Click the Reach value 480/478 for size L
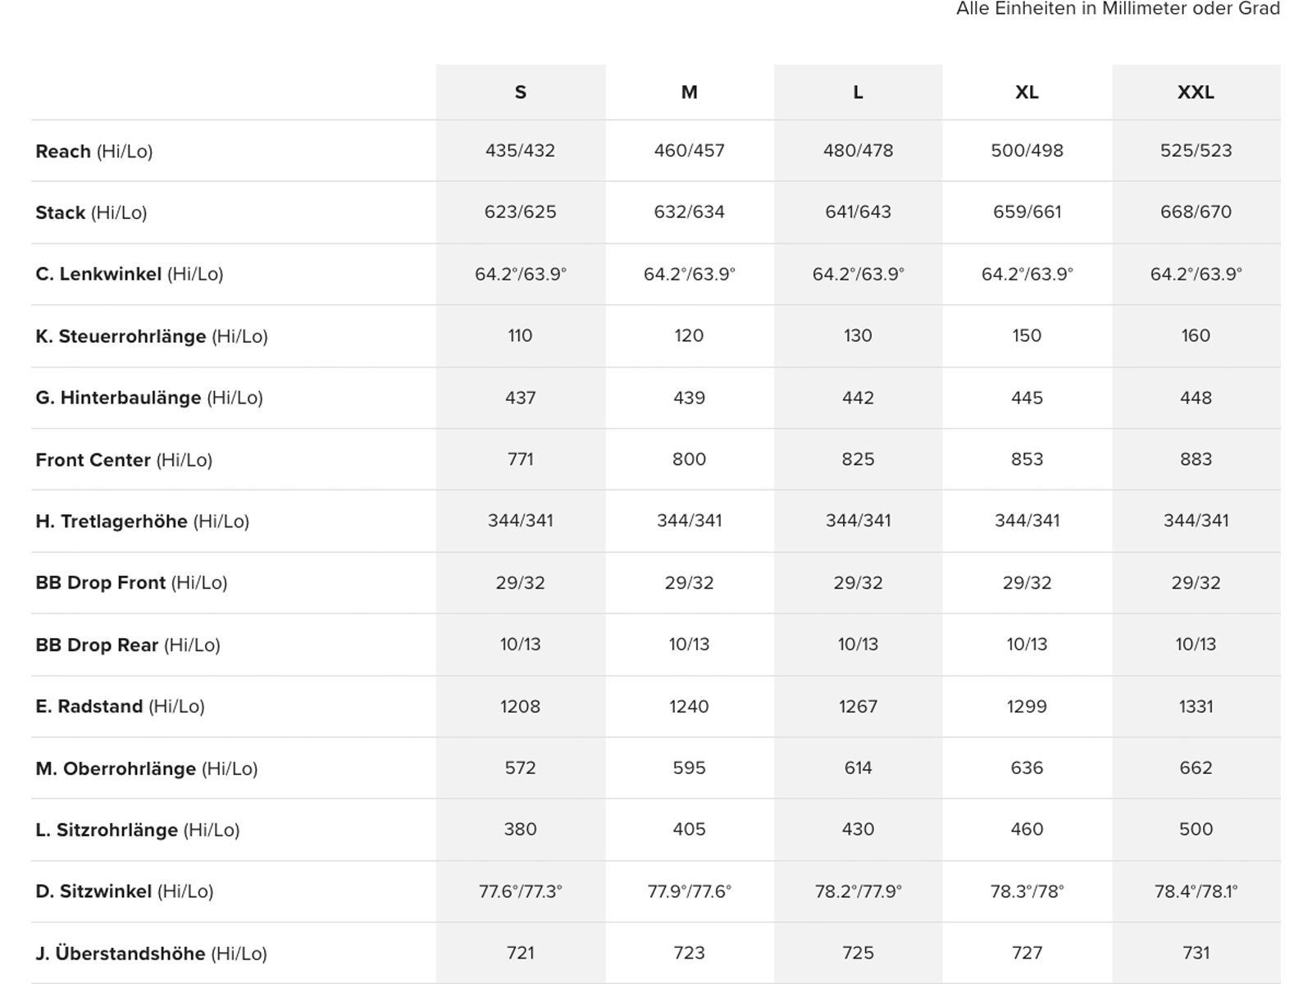The height and width of the screenshot is (984, 1312). click(x=858, y=151)
